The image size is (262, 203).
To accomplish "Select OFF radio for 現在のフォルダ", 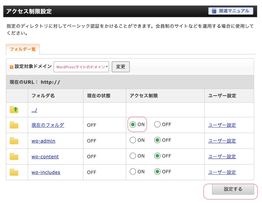I will [x=157, y=124].
